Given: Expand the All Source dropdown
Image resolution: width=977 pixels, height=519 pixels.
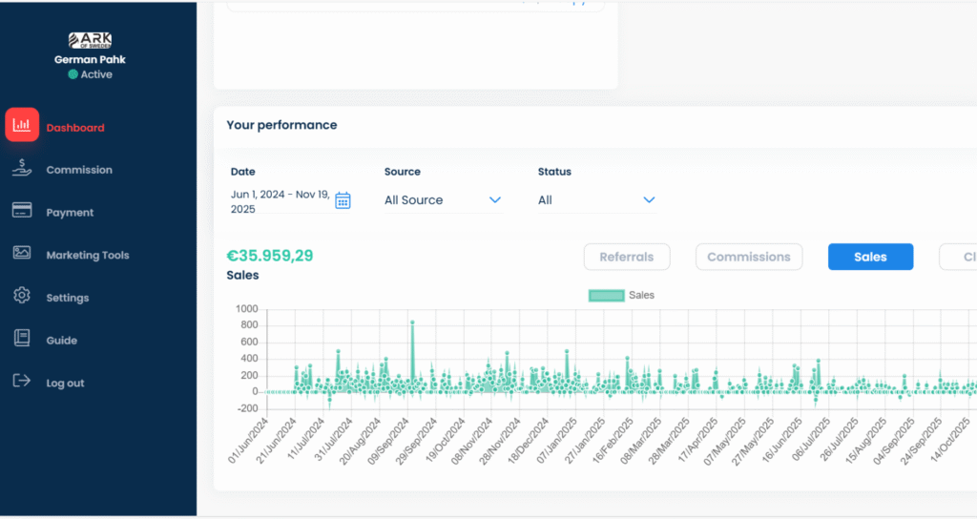Looking at the screenshot, I should (442, 200).
